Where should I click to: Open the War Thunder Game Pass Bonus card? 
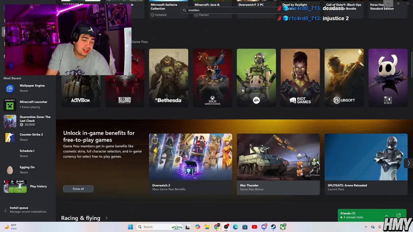click(278, 164)
